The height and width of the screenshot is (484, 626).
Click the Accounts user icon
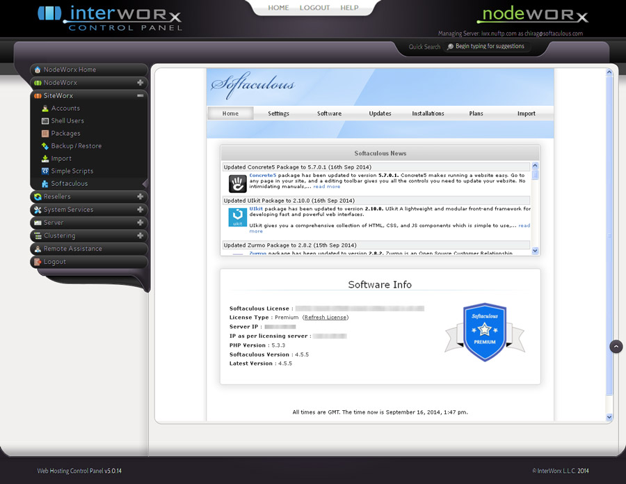pos(45,109)
